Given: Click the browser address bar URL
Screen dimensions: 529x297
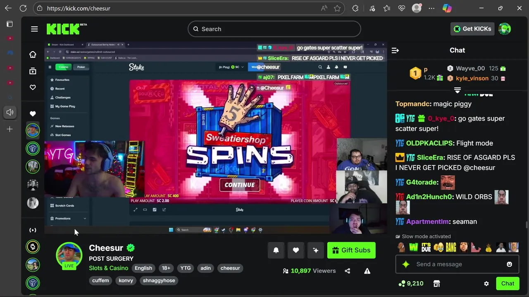Looking at the screenshot, I should [79, 8].
